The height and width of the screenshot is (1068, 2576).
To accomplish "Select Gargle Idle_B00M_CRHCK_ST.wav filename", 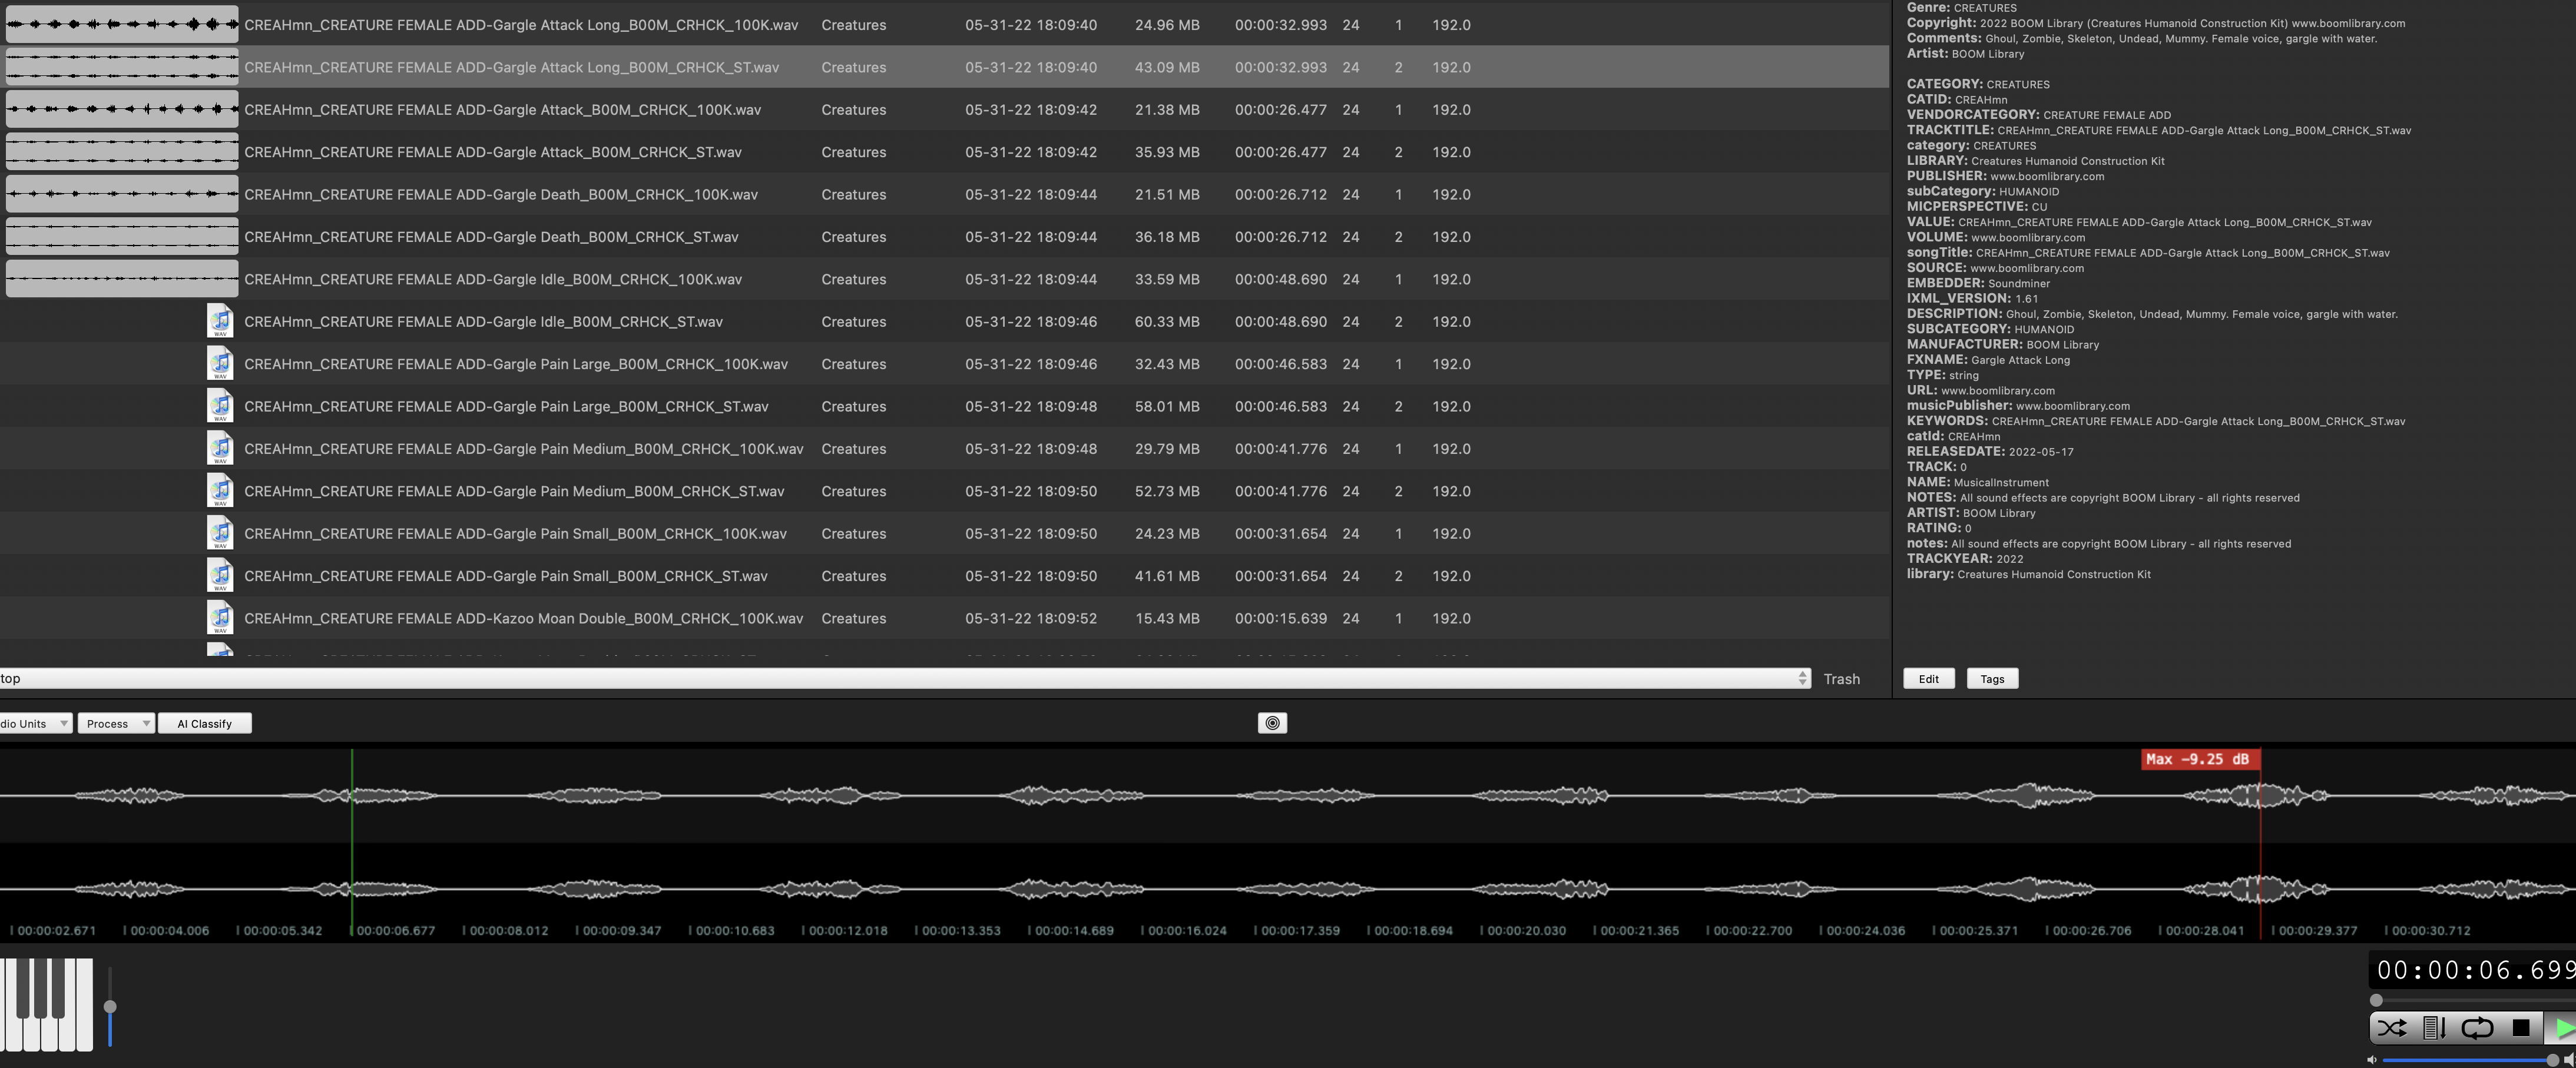I will (x=483, y=322).
